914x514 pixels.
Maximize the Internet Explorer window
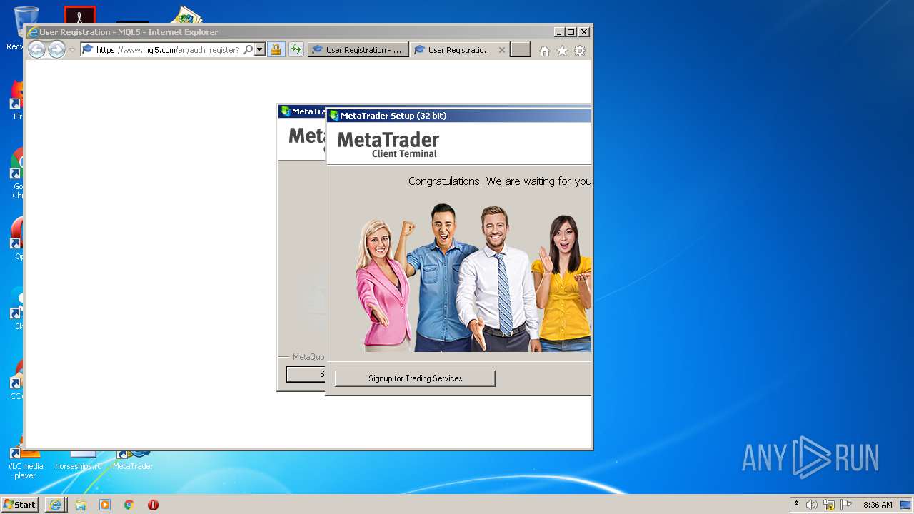(571, 32)
